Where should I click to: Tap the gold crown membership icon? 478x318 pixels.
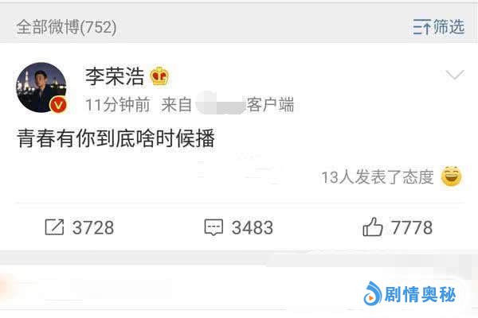pyautogui.click(x=159, y=76)
